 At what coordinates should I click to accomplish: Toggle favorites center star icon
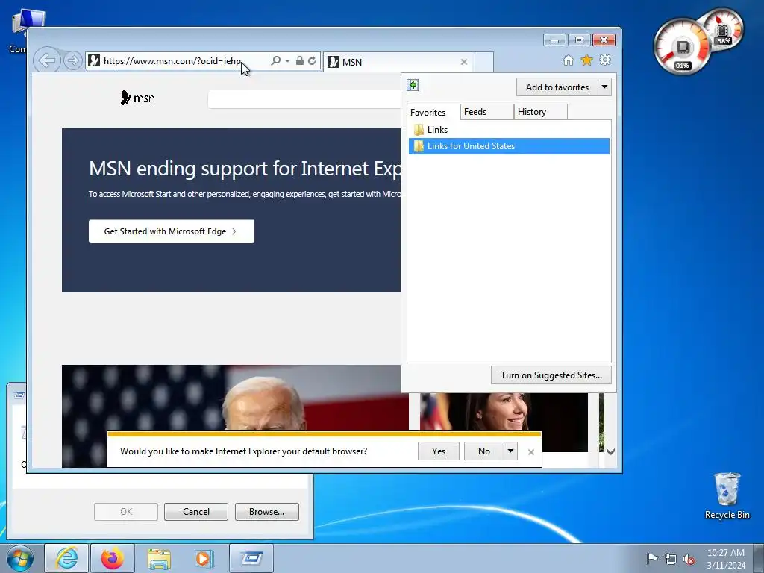coord(586,60)
